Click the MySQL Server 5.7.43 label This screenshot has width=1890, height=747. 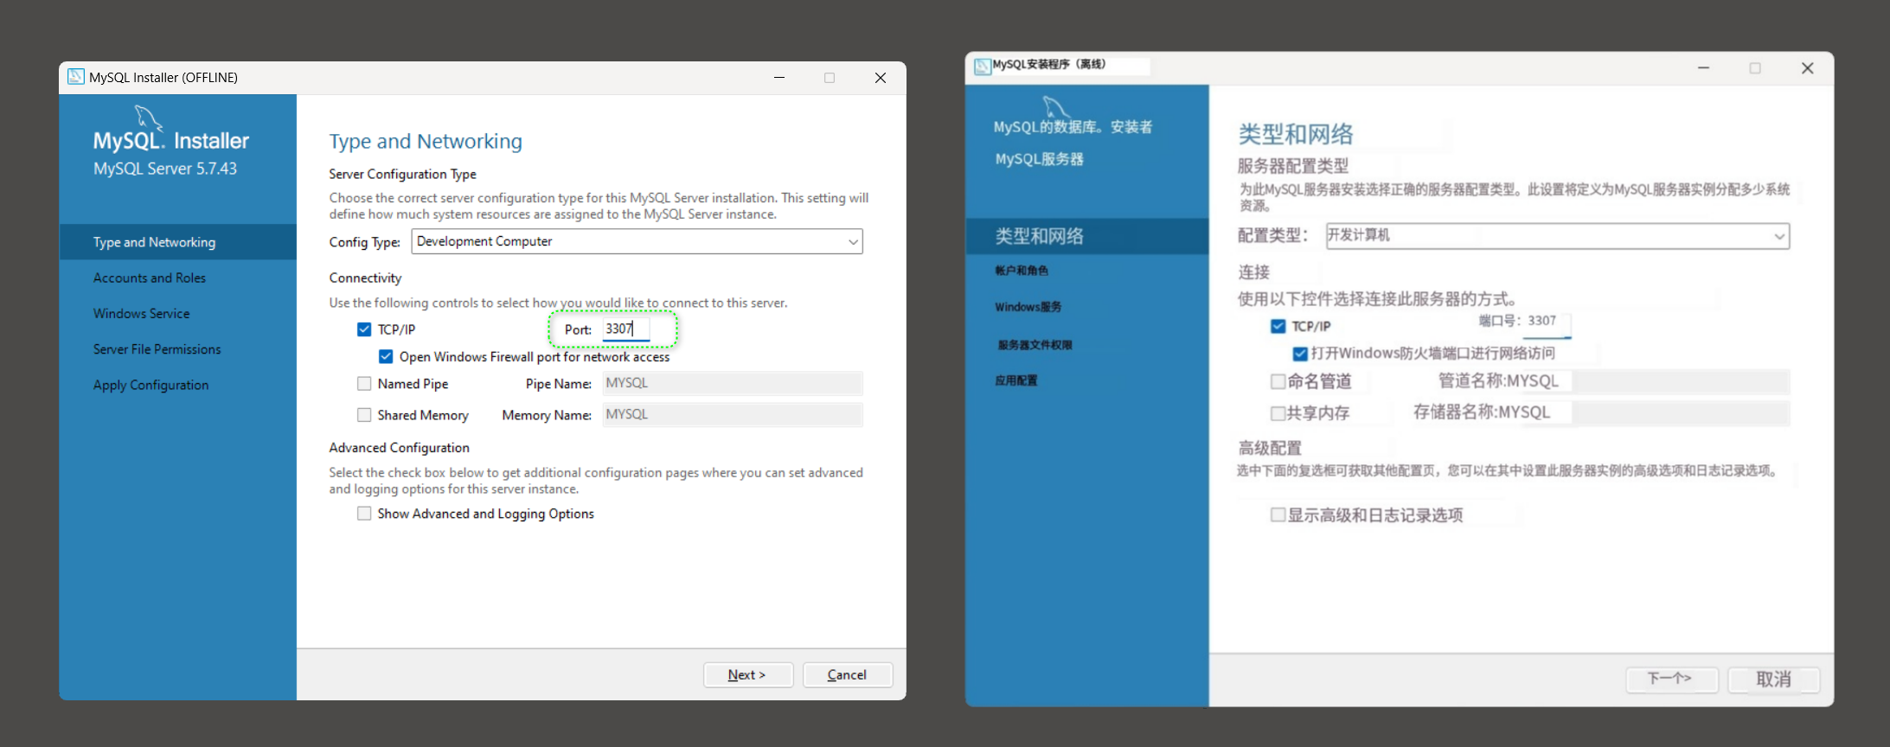(x=165, y=169)
